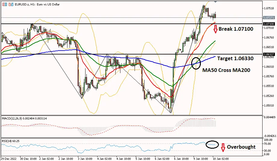Click the '30 Dec 10:00' time axis label
Screen dimensions: 277x161
coord(28,159)
